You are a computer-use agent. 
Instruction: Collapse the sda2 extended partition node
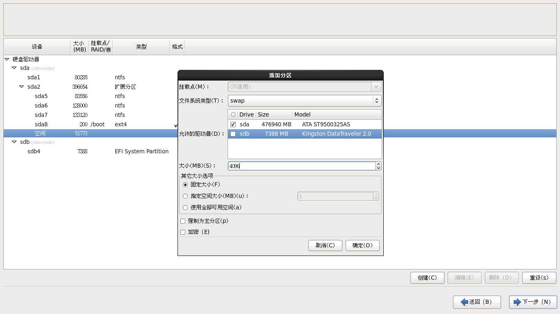(x=22, y=87)
